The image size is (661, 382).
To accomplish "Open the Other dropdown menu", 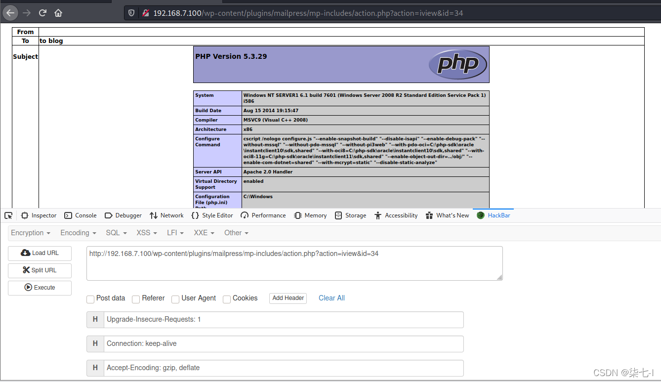I will [236, 233].
